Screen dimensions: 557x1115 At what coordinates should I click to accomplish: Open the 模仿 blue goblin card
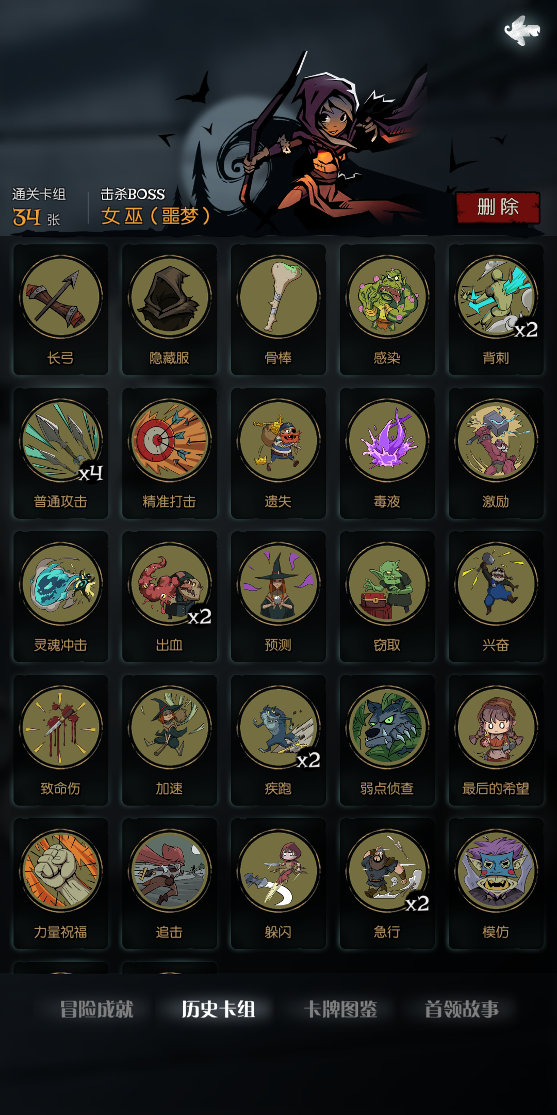pyautogui.click(x=496, y=884)
